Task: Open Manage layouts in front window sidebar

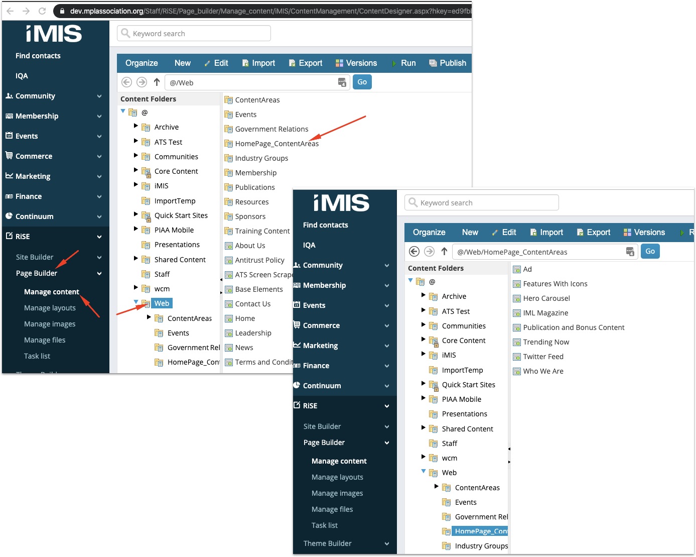Action: 337,477
